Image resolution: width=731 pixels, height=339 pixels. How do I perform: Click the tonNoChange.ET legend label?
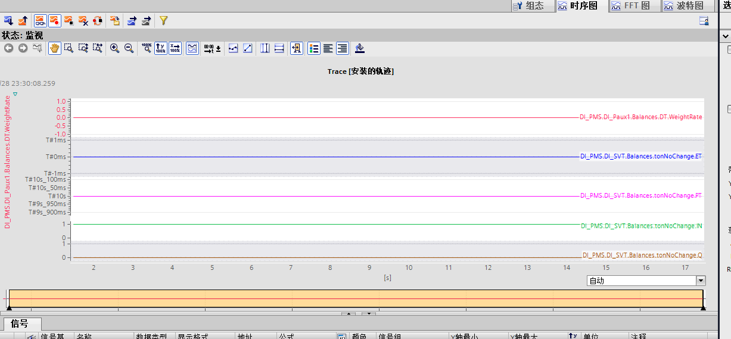pyautogui.click(x=641, y=156)
